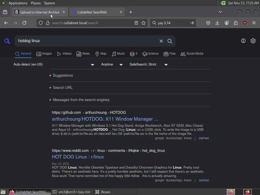View site security lock icon
260x195 pixels.
(x=48, y=23)
